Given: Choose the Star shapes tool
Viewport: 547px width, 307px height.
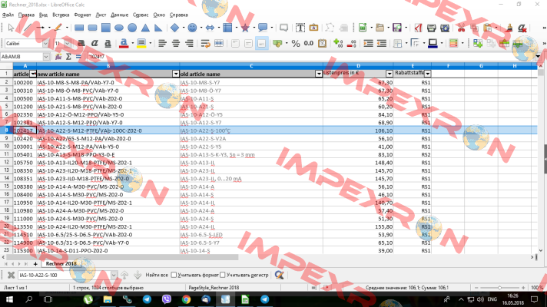Looking at the screenshot, I should [245, 28].
